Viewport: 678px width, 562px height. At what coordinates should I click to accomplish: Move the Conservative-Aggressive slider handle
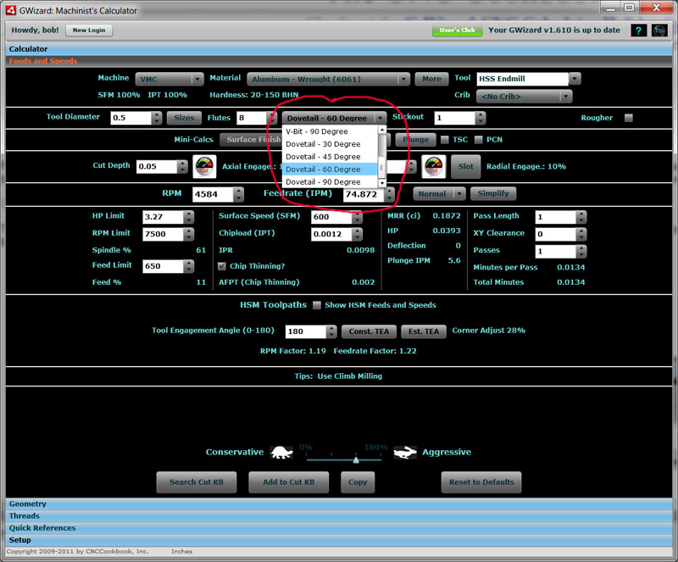(x=356, y=460)
